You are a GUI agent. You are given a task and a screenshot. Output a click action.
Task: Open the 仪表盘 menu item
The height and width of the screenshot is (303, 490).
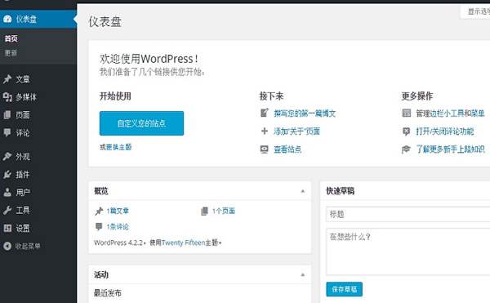38,19
